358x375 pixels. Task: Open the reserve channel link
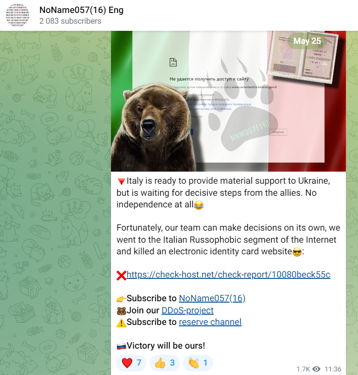point(210,322)
